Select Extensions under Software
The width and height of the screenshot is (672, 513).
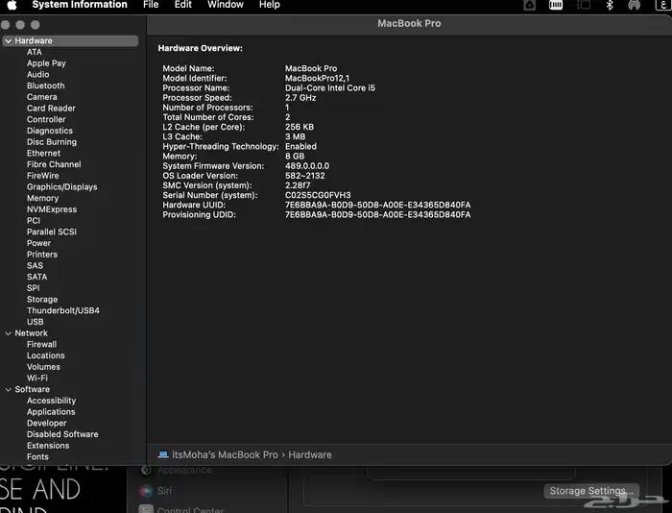tap(48, 445)
